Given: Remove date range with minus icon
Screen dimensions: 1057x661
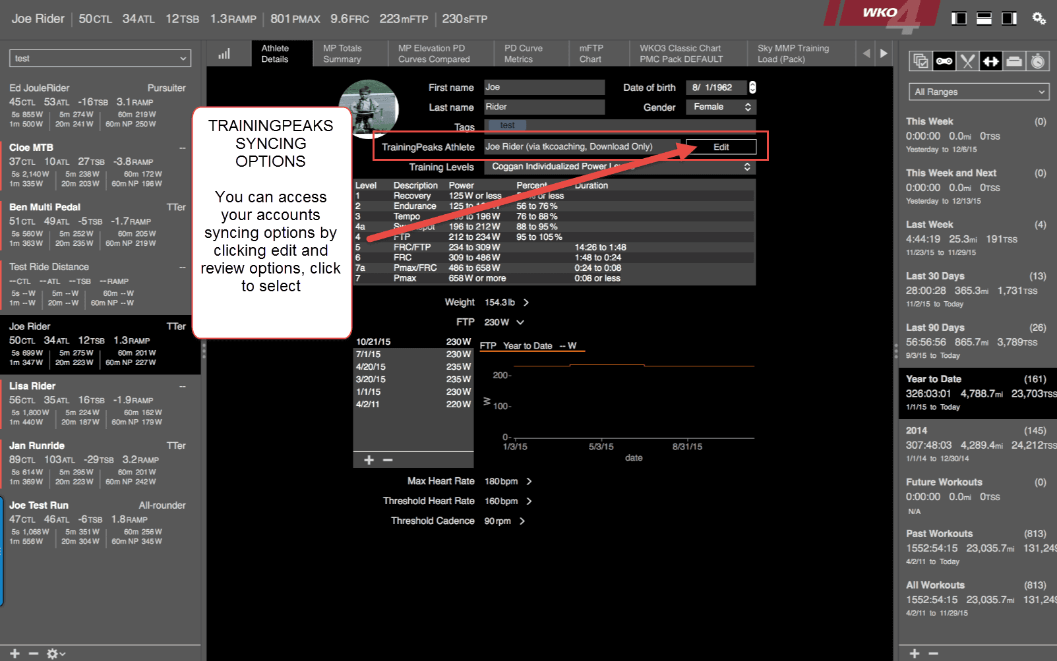Looking at the screenshot, I should [x=933, y=653].
